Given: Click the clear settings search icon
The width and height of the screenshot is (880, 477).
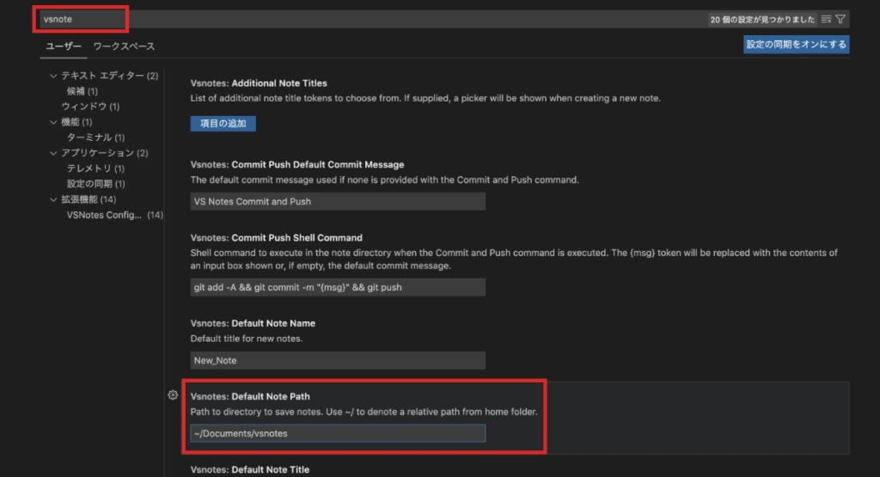Looking at the screenshot, I should [x=826, y=19].
